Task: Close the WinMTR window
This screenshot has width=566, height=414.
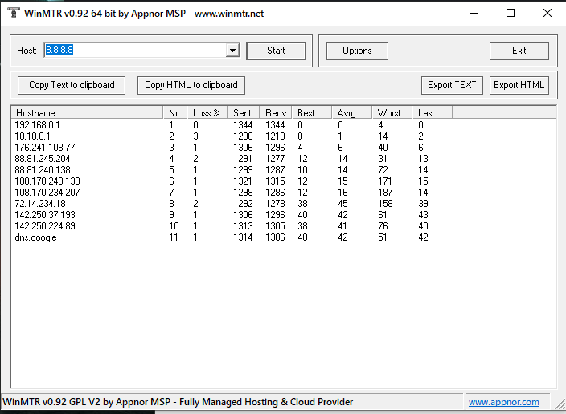Action: click(x=548, y=13)
